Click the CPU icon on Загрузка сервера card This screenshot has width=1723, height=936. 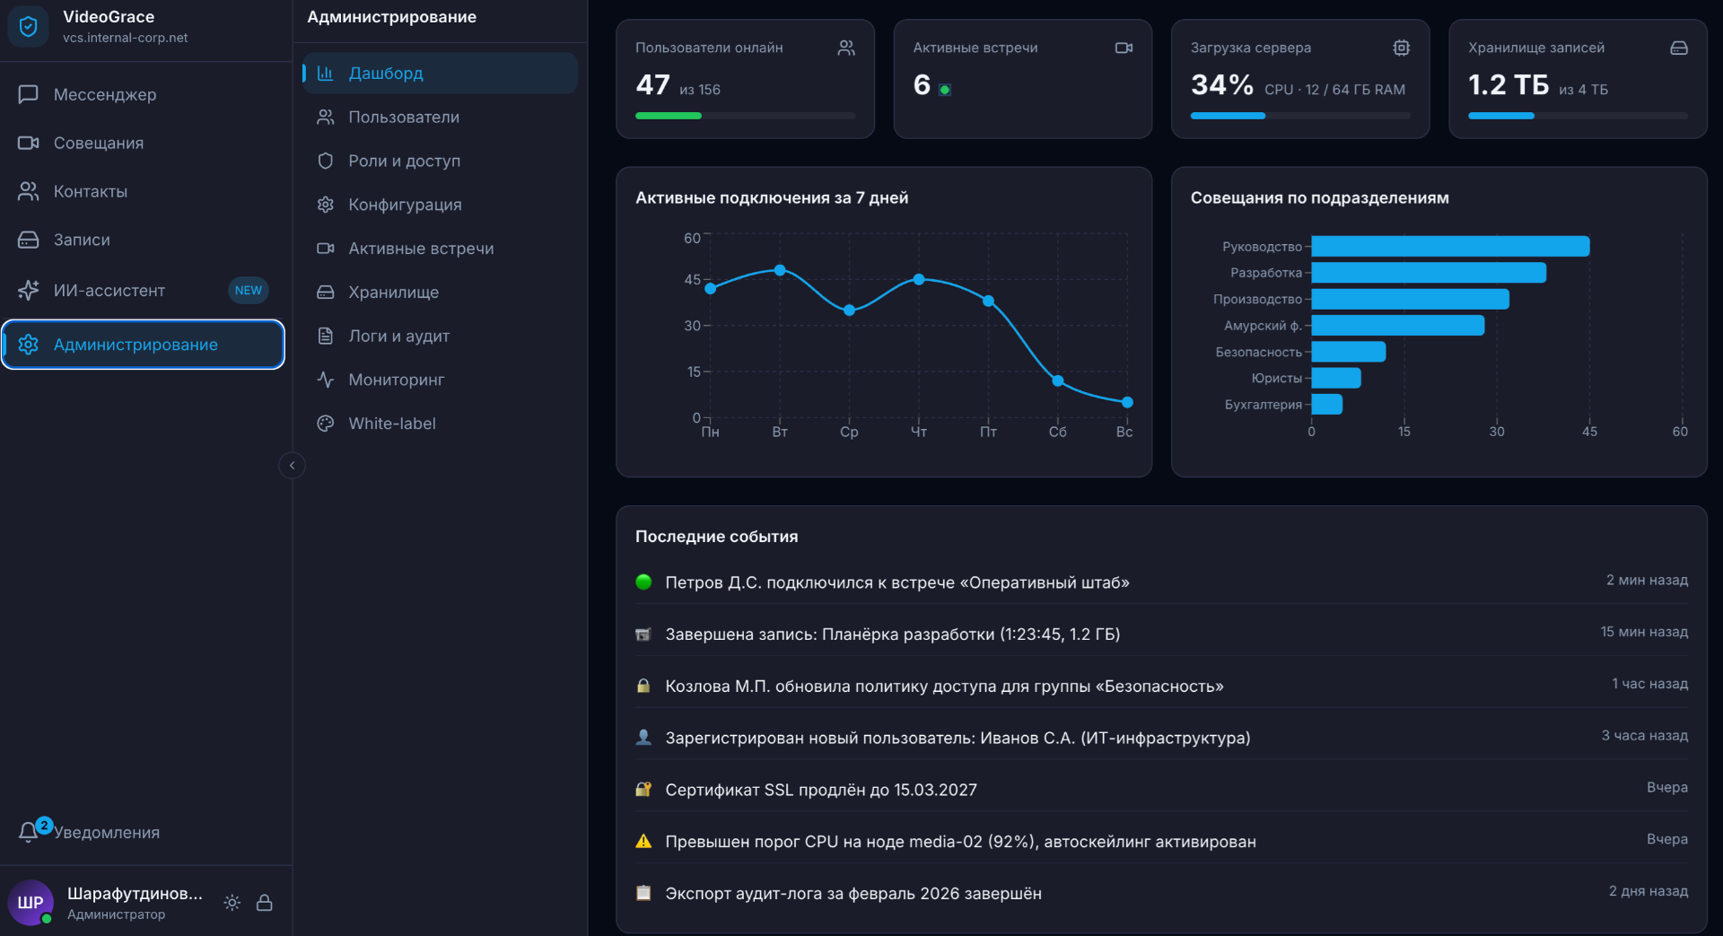tap(1402, 48)
